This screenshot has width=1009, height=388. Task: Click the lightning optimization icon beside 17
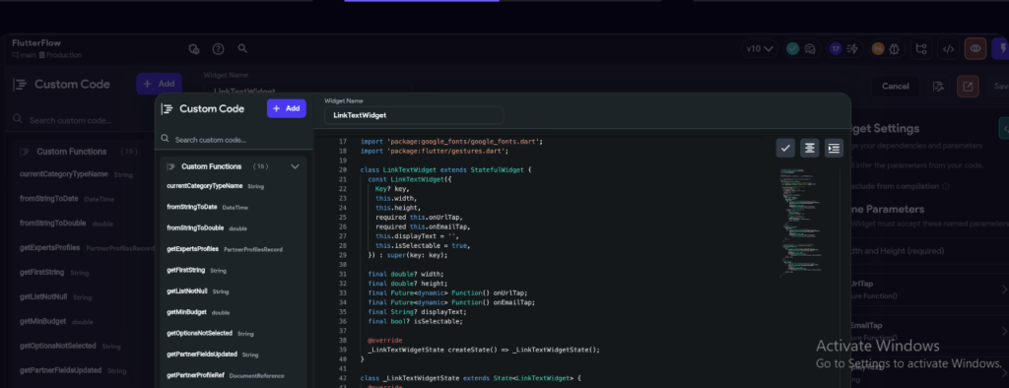pos(852,49)
